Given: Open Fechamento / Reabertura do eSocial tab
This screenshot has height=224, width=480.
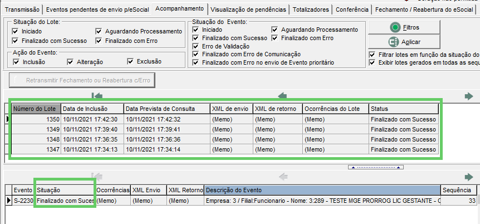Looking at the screenshot, I should [424, 9].
